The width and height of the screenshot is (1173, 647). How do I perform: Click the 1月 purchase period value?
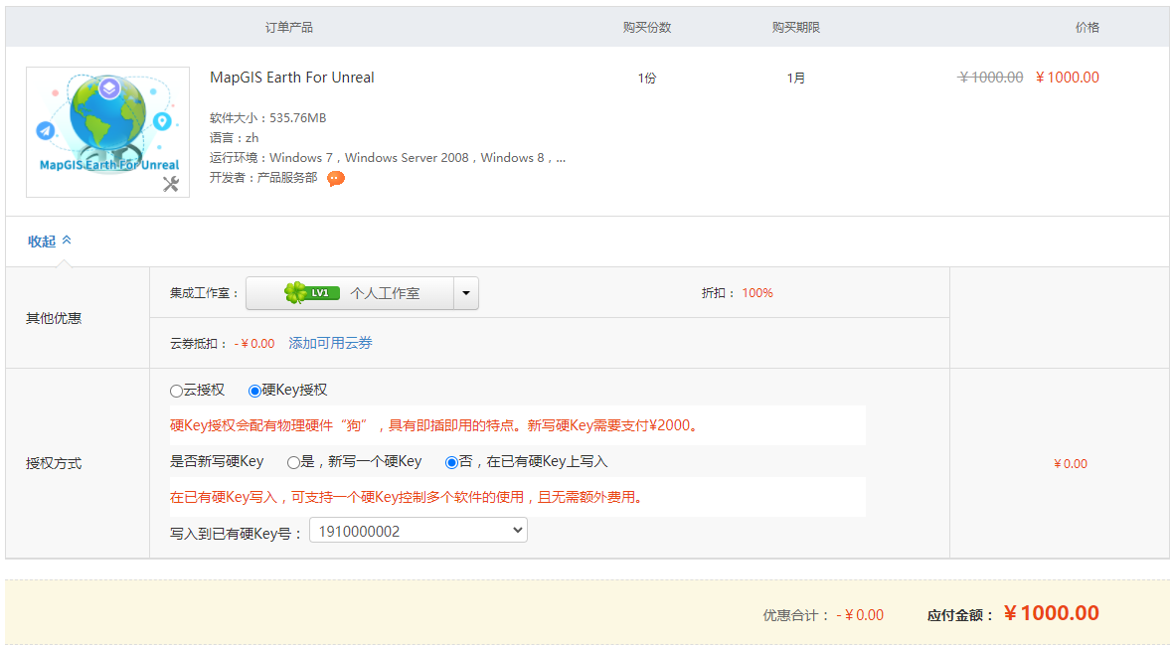796,78
